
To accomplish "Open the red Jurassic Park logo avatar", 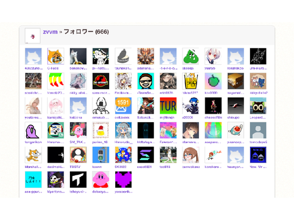I will (100, 81).
